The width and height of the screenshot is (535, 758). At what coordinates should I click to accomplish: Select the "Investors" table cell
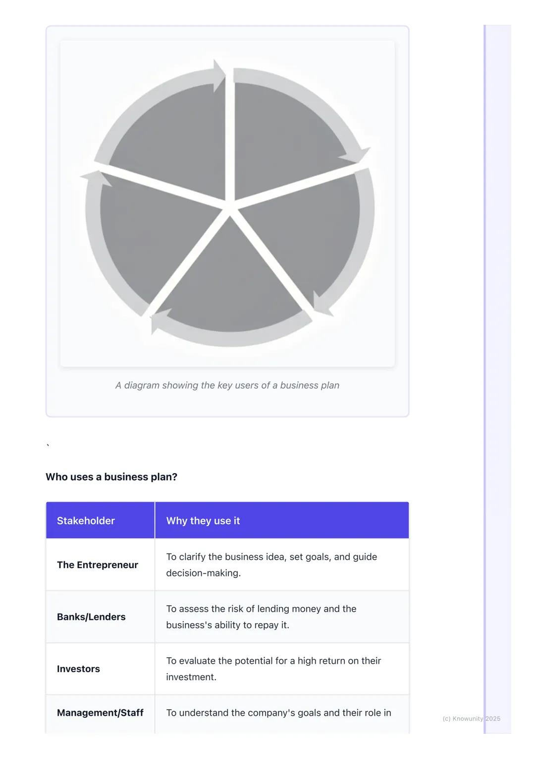click(78, 669)
